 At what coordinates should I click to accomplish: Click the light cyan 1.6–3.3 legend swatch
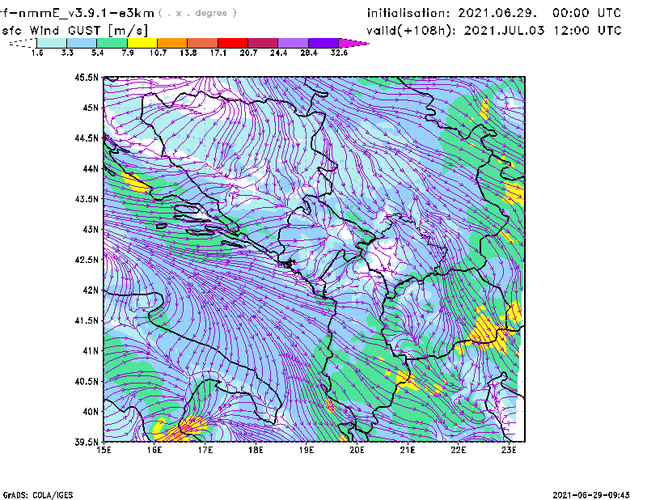[x=52, y=43]
